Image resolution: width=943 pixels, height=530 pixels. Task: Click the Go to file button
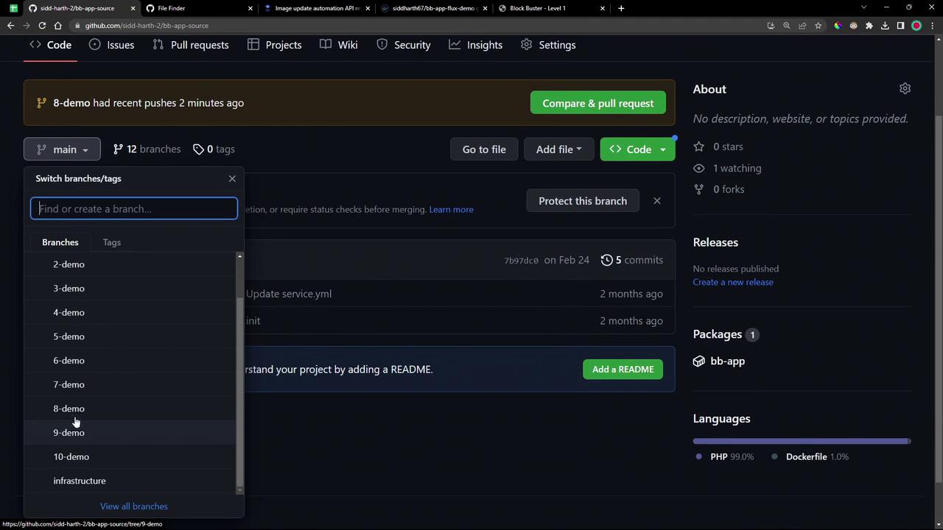(484, 149)
